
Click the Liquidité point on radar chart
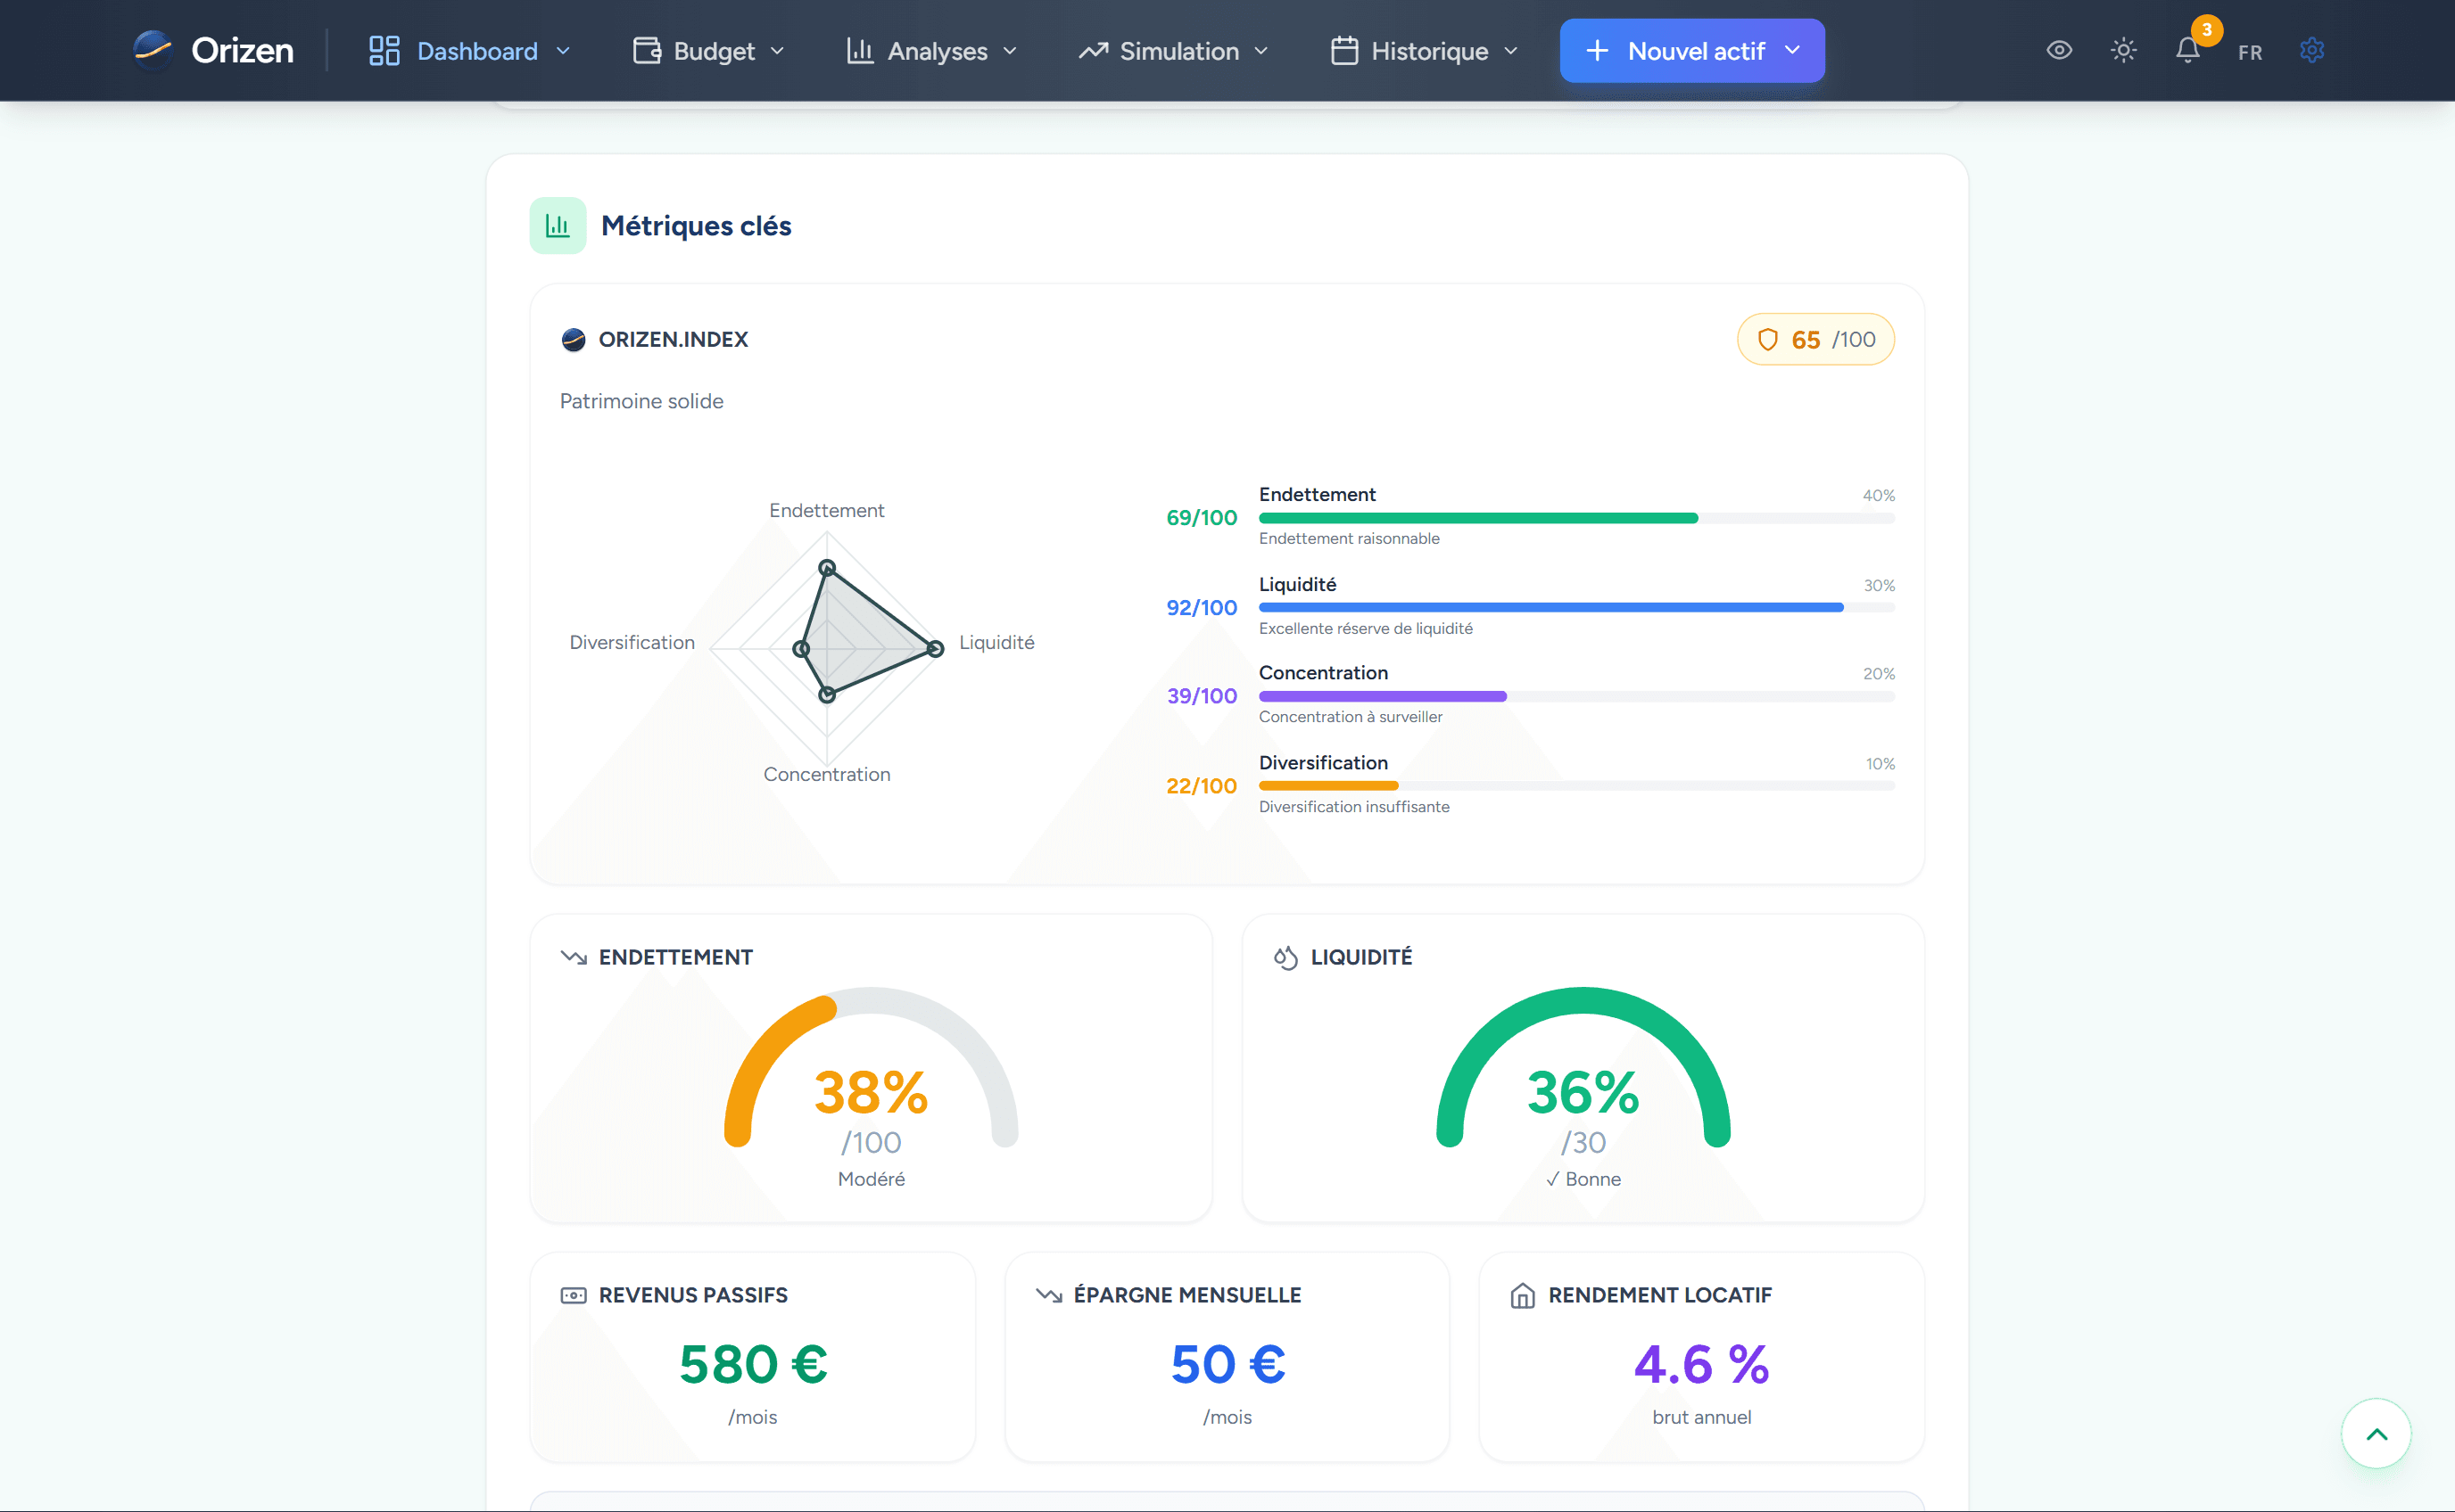[x=934, y=649]
